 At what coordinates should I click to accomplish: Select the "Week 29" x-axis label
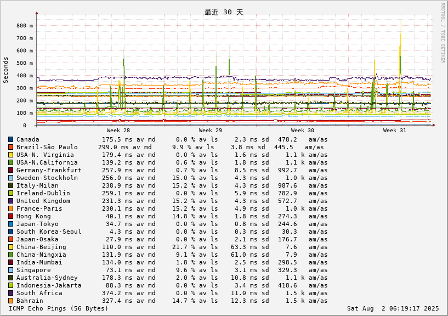pyautogui.click(x=210, y=131)
